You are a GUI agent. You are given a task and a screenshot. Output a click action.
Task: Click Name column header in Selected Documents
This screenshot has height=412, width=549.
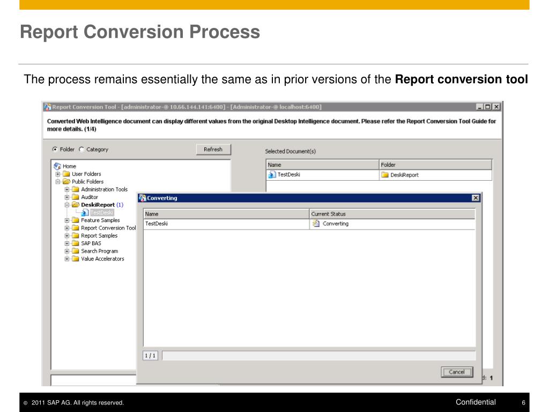(322, 165)
